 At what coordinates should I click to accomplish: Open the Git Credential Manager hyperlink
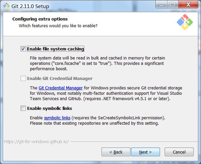61,88
